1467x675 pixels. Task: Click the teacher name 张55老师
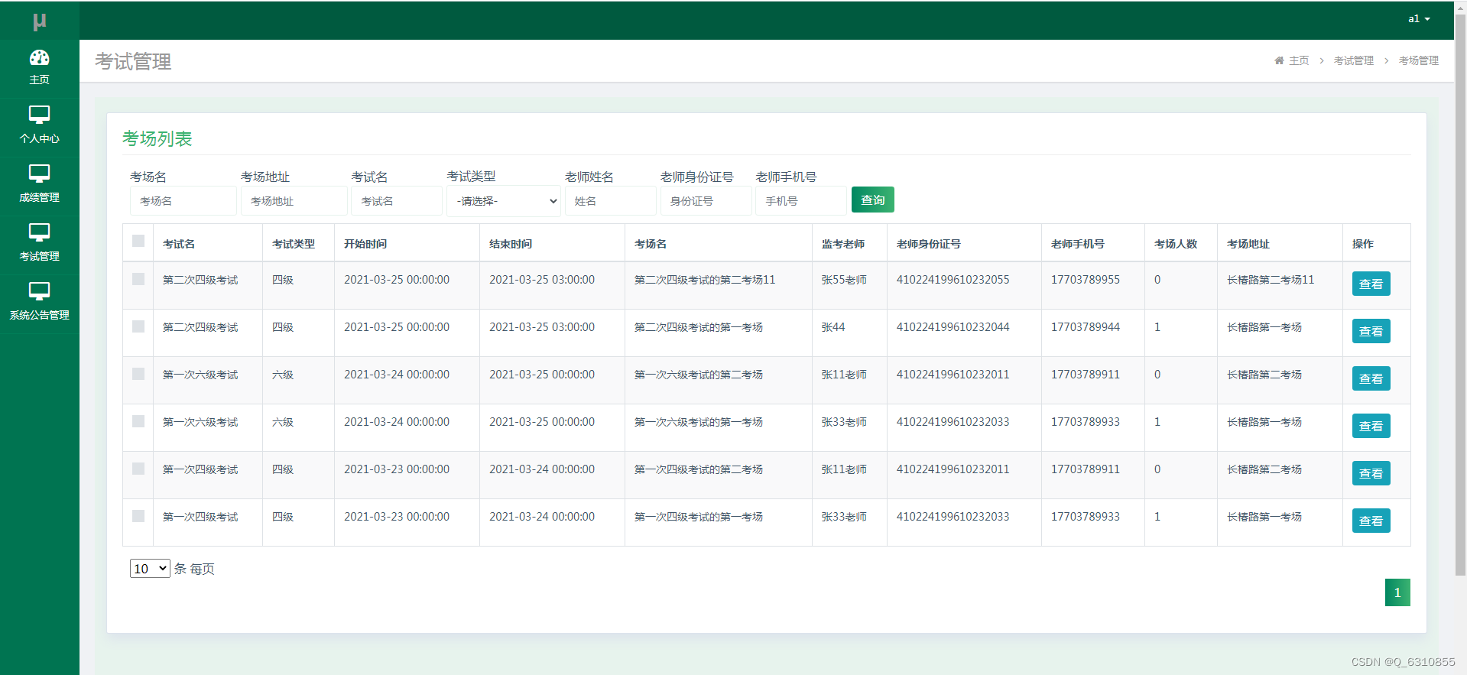coord(844,280)
